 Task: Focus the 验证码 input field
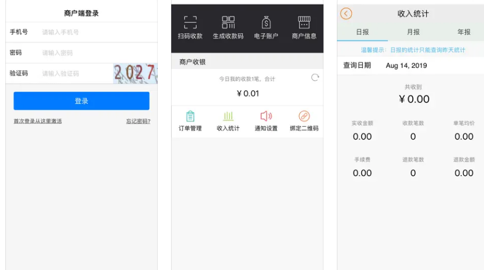pyautogui.click(x=77, y=73)
